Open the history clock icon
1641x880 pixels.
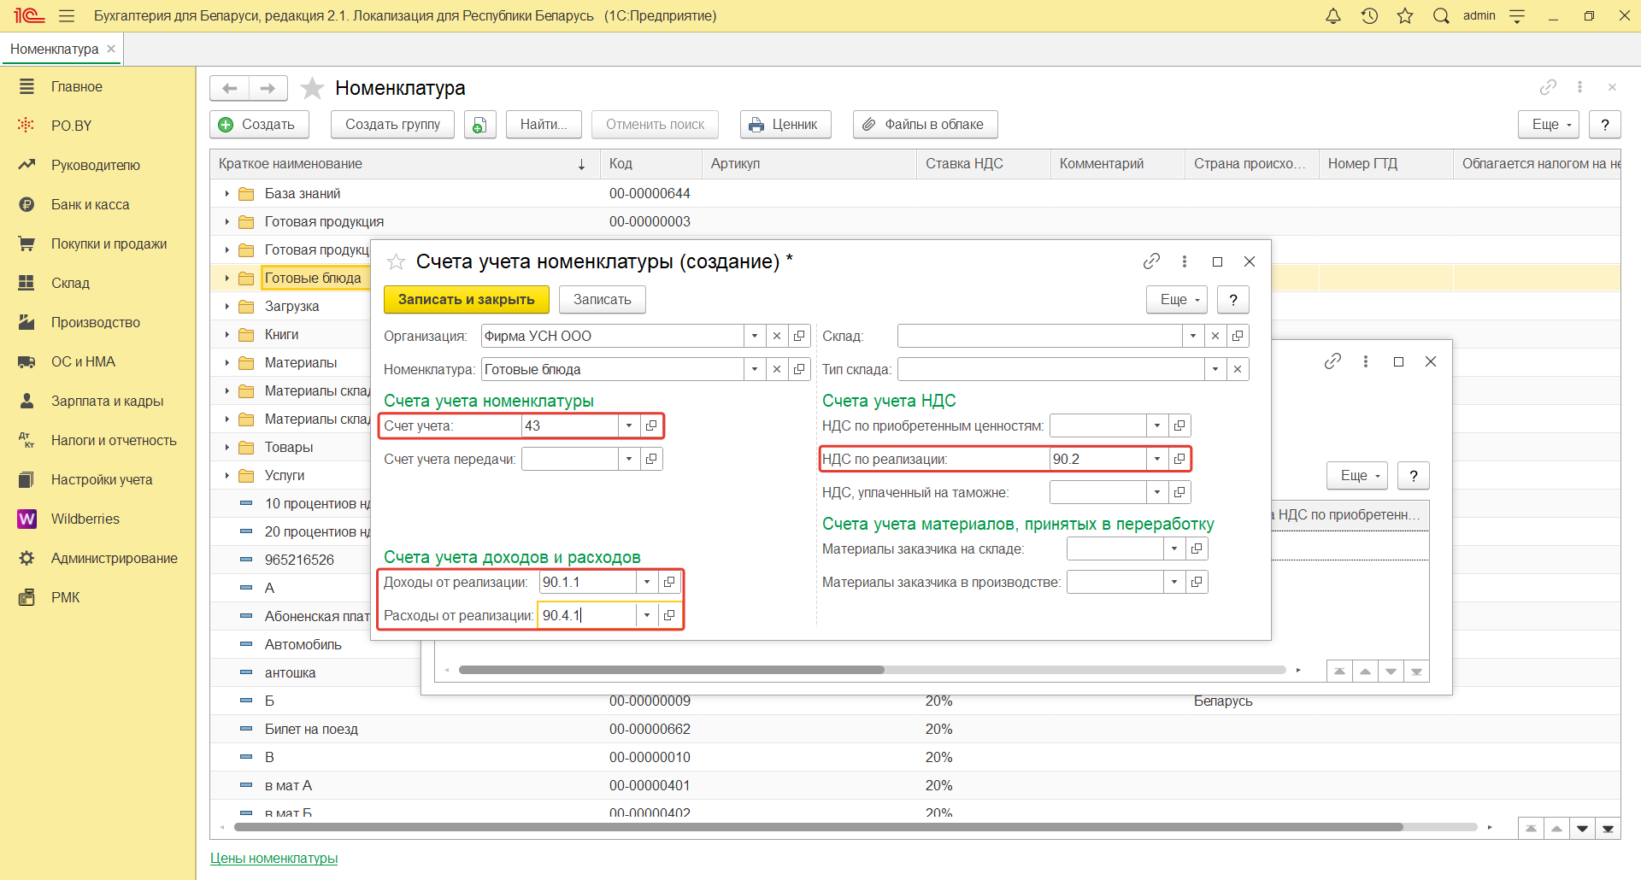tap(1369, 16)
